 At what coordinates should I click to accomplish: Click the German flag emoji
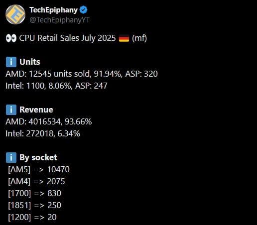pos(124,38)
